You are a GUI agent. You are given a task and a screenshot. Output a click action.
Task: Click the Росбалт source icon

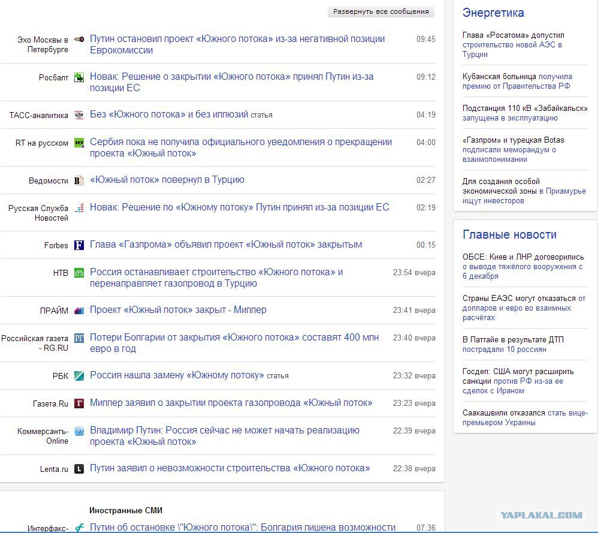click(79, 77)
